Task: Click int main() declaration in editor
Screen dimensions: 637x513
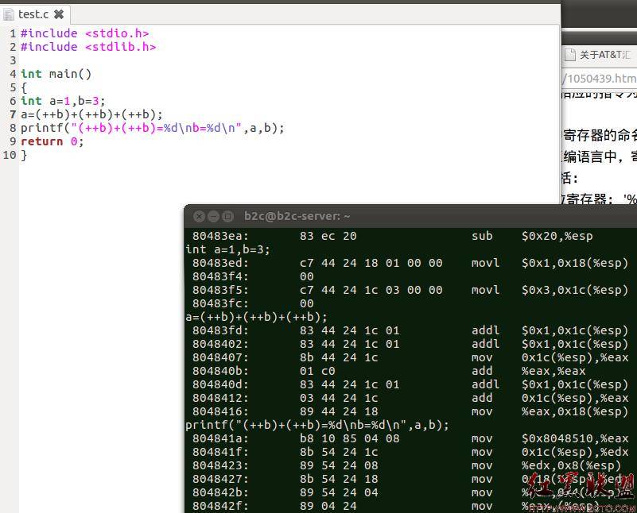Action: [x=56, y=74]
